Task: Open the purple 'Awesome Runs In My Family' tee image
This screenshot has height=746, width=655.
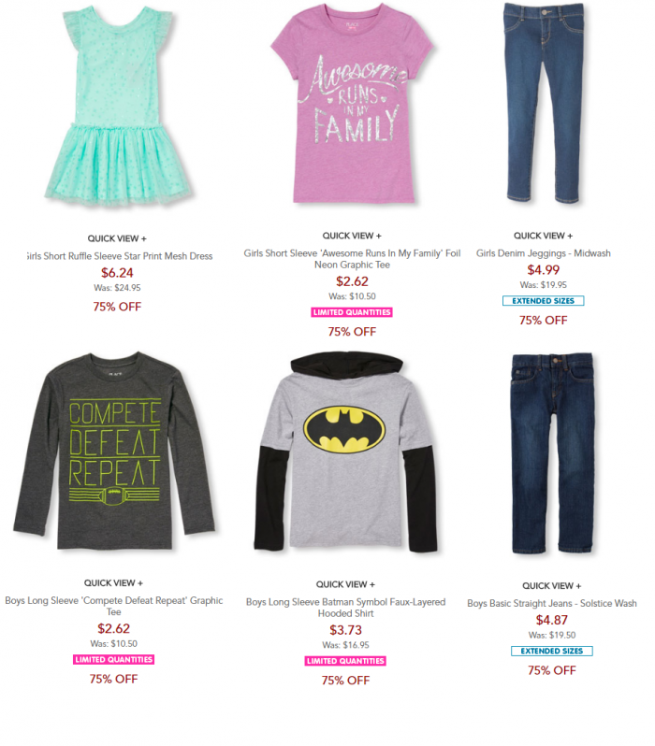Action: [352, 104]
